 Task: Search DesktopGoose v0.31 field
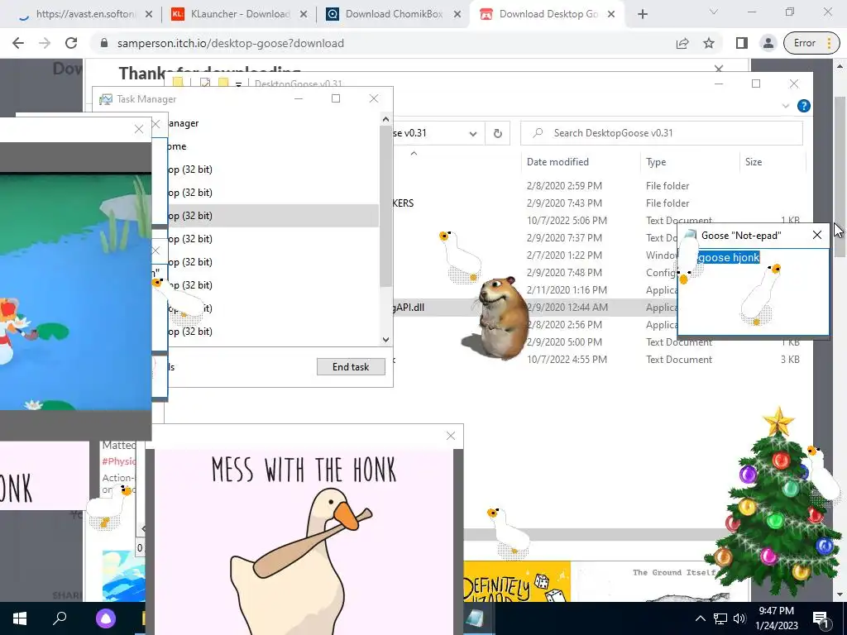pos(661,133)
